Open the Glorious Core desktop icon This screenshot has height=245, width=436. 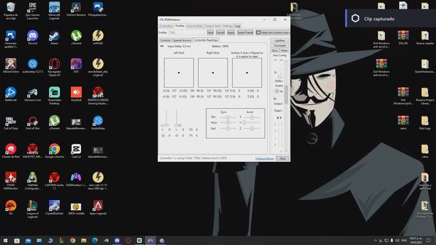coord(33,94)
